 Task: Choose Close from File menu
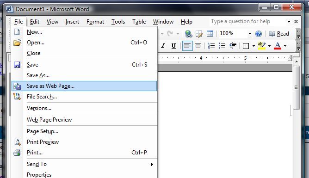pyautogui.click(x=84, y=53)
